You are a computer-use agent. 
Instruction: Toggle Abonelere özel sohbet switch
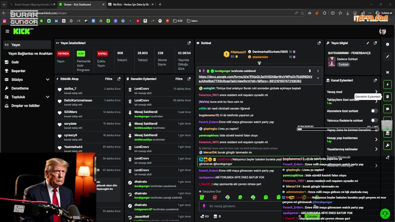point(374,111)
